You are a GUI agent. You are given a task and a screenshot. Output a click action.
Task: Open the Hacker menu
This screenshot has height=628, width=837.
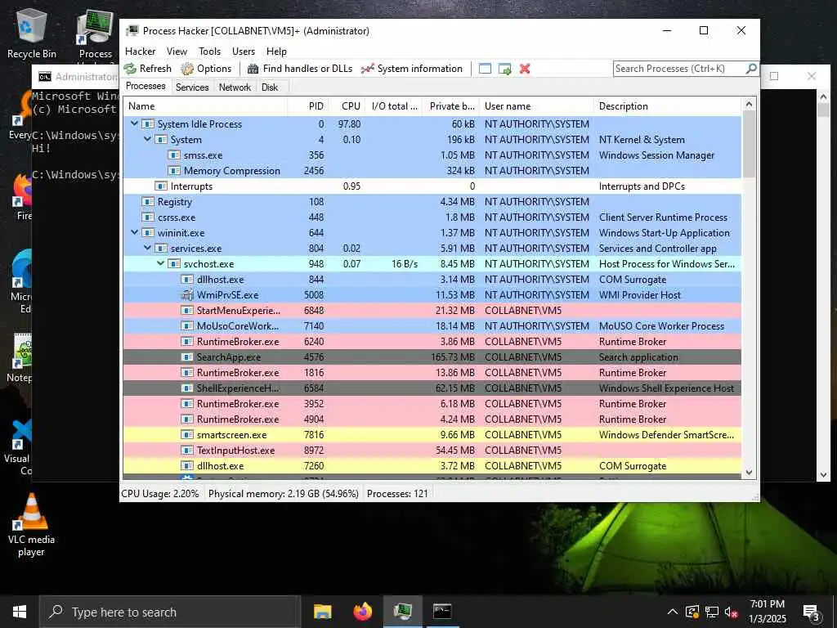tap(141, 52)
